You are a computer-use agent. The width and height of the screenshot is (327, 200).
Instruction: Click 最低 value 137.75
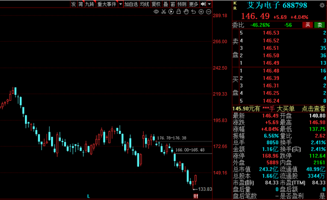[317, 129]
